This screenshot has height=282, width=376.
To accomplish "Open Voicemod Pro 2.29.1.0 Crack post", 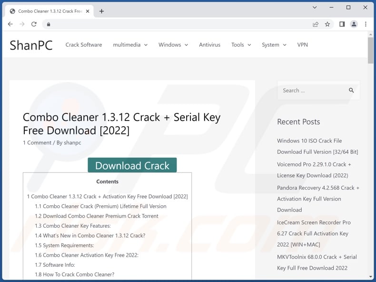I will click(314, 170).
